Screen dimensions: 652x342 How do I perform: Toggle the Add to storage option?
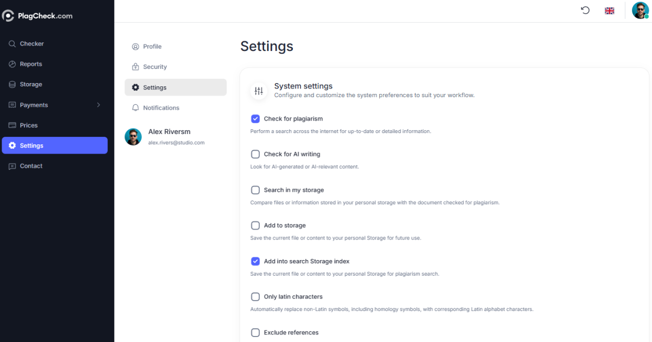click(x=255, y=225)
